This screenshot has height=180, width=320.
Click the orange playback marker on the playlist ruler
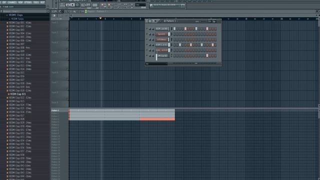click(100, 18)
